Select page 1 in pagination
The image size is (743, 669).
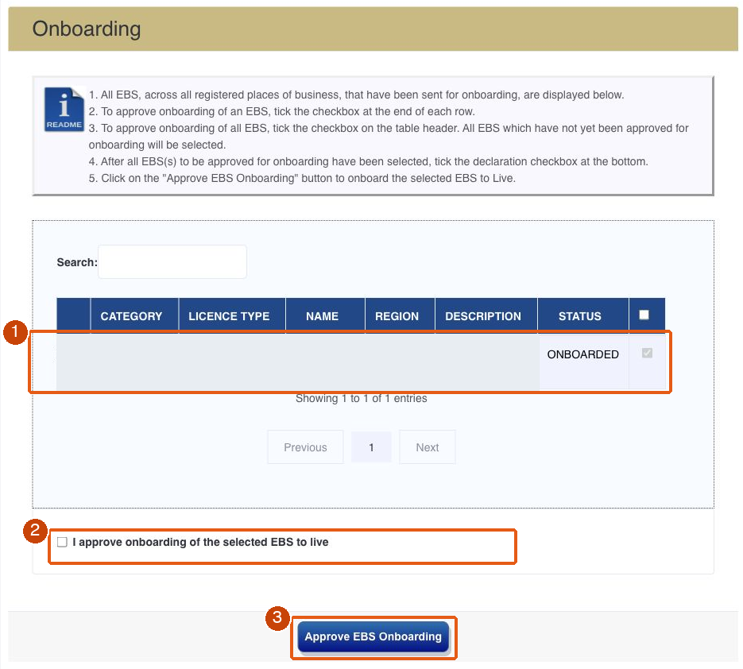pyautogui.click(x=371, y=447)
